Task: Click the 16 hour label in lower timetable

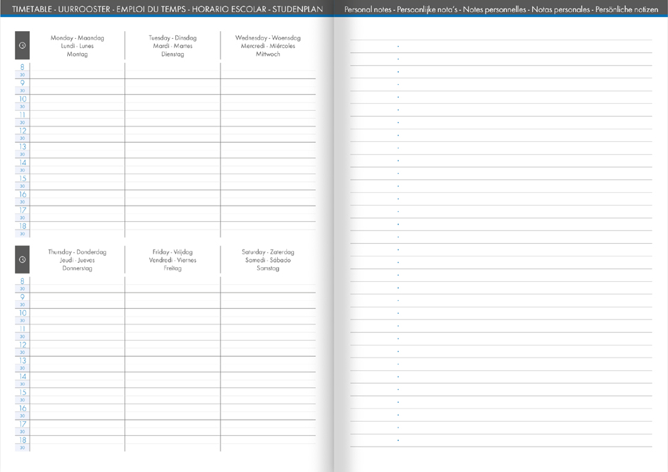Action: pos(22,408)
